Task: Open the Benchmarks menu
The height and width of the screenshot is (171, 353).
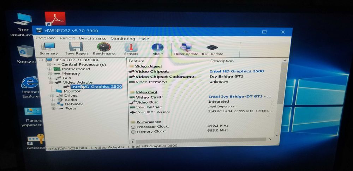Action: [x=92, y=39]
